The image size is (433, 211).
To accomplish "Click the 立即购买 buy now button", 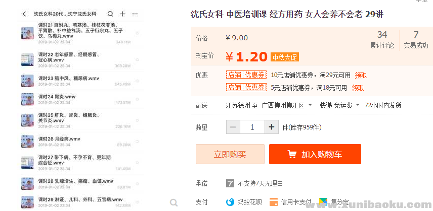I will coord(230,154).
